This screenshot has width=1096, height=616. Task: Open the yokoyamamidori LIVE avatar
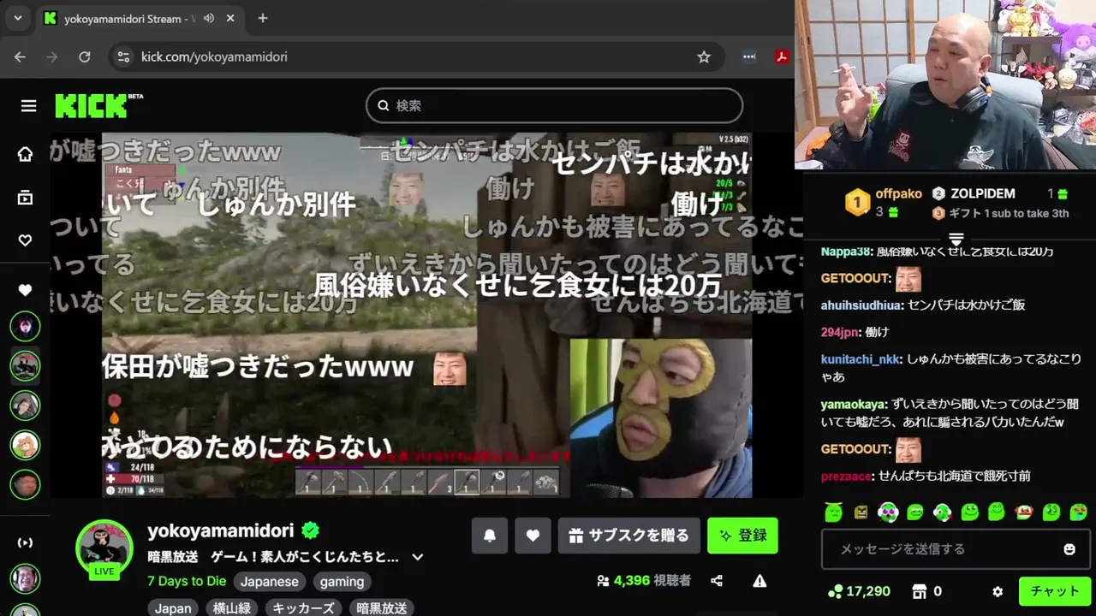(x=104, y=548)
